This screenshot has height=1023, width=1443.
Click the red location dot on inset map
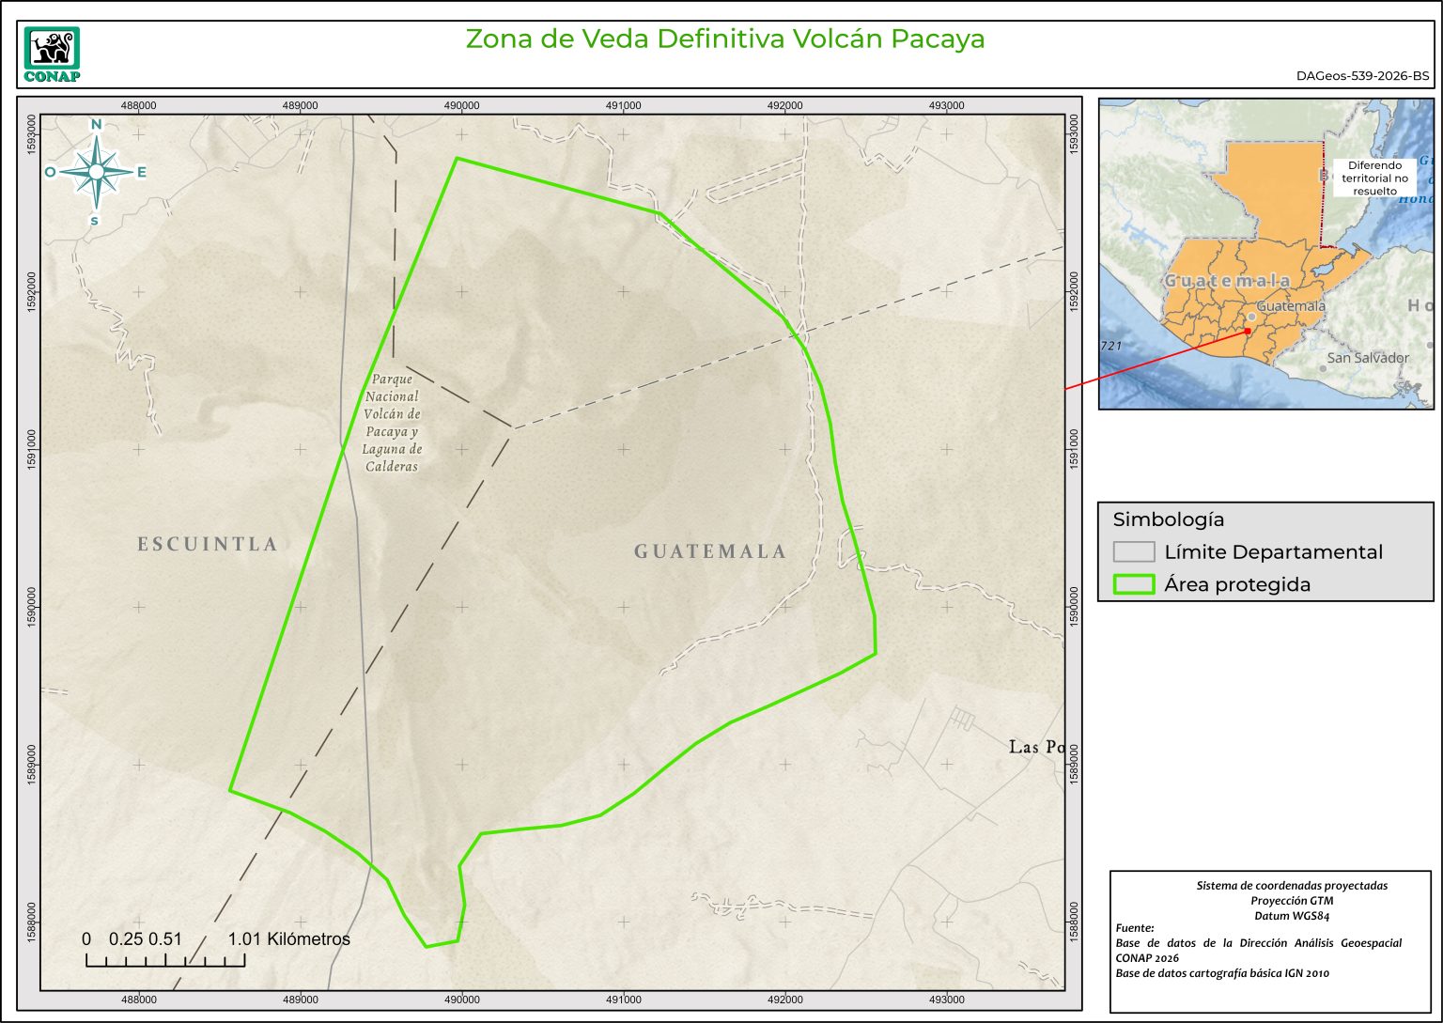point(1247,331)
